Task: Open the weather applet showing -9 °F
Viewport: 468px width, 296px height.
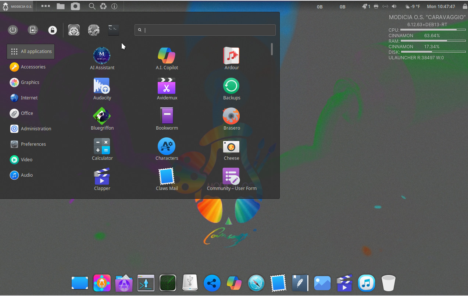Action: click(412, 6)
